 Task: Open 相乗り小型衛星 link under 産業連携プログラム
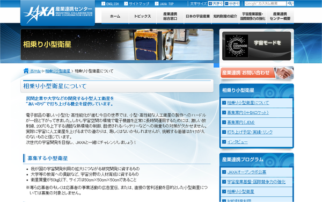click(x=240, y=192)
